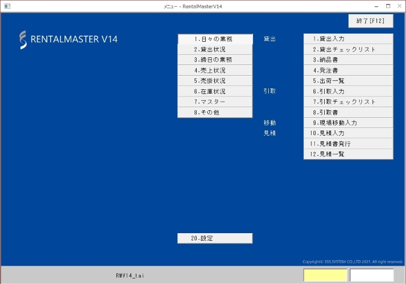This screenshot has width=406, height=284.
Task: Choose 6.在庫状況 in the main menu
Action: click(215, 91)
